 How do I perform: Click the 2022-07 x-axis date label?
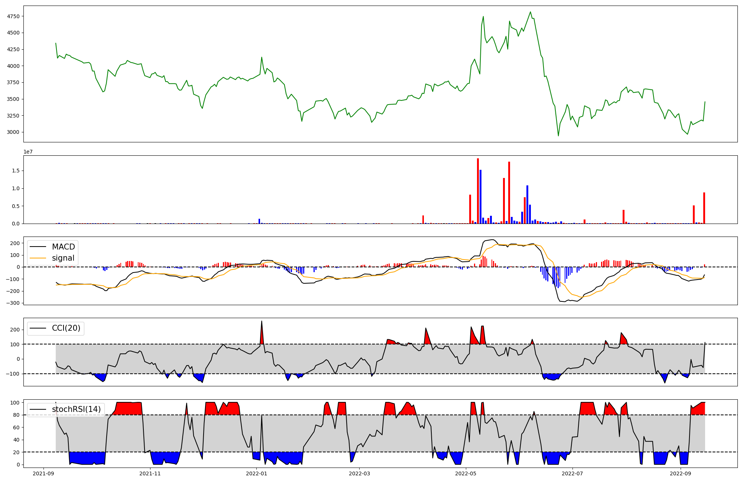coord(572,473)
